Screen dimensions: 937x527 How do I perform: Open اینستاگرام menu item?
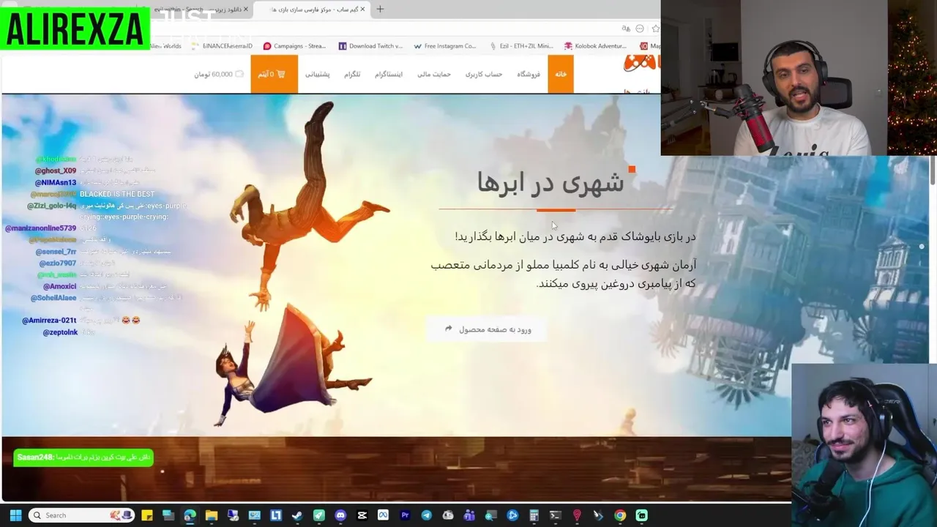coord(389,74)
